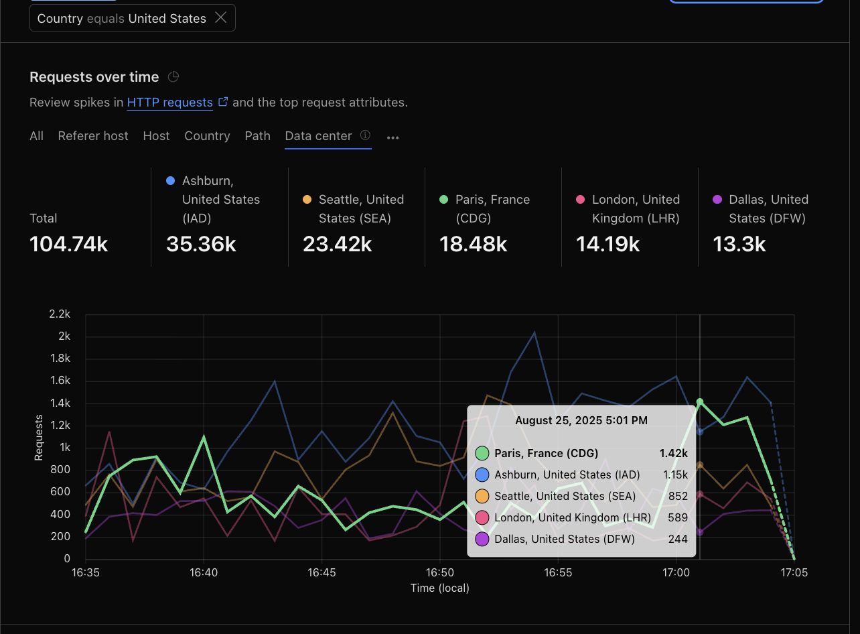Click the blue Ashburn legend dot
Image resolution: width=860 pixels, height=634 pixels.
(x=170, y=180)
